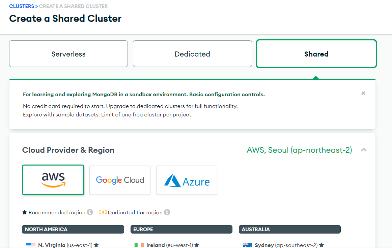This screenshot has width=392, height=248.
Task: Click the Dedicated tier region money icon
Action: 103,212
